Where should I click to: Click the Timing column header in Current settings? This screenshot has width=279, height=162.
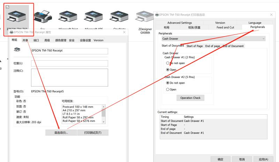(x=165, y=117)
